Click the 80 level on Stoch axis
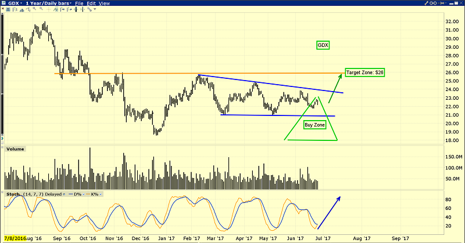The height and width of the screenshot is (243, 465). tap(448, 200)
